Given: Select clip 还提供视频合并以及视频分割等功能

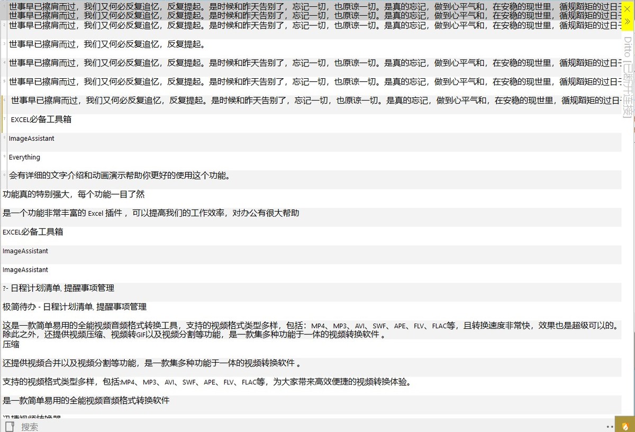Looking at the screenshot, I should point(311,367).
